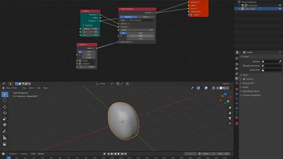Toggle show gizmo button in viewport header
Viewport: 283px width, 159px height.
tap(199, 88)
